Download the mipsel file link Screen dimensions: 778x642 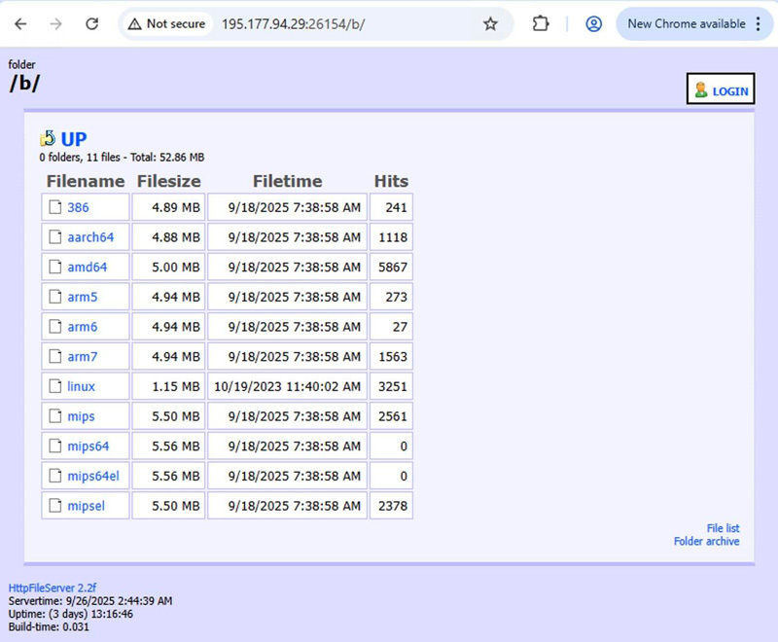click(x=86, y=506)
